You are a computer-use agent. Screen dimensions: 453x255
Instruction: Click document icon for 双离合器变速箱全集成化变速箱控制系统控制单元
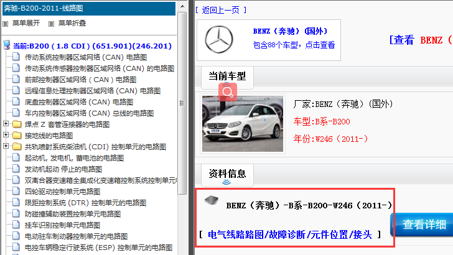[x=16, y=180]
